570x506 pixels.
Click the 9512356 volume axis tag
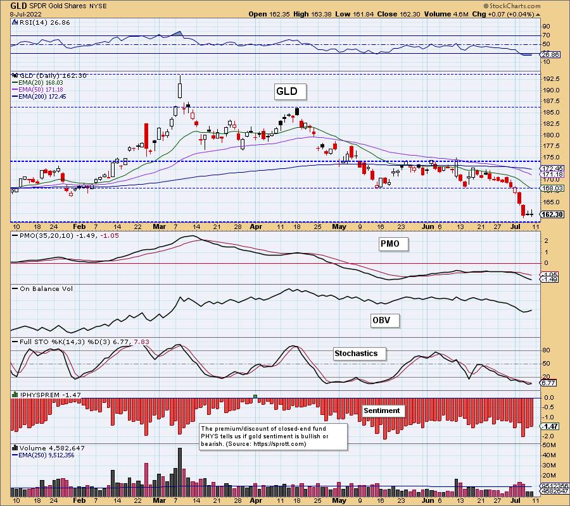tap(555, 486)
